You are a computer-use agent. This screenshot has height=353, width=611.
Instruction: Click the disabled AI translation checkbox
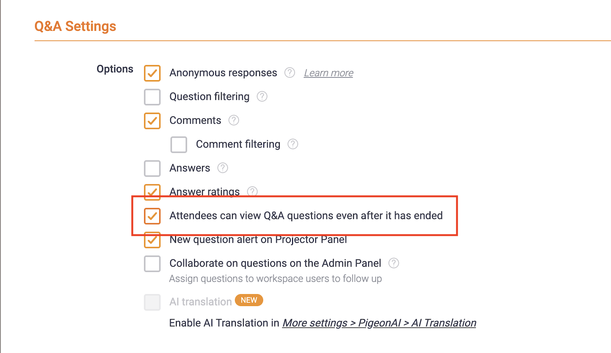[152, 302]
